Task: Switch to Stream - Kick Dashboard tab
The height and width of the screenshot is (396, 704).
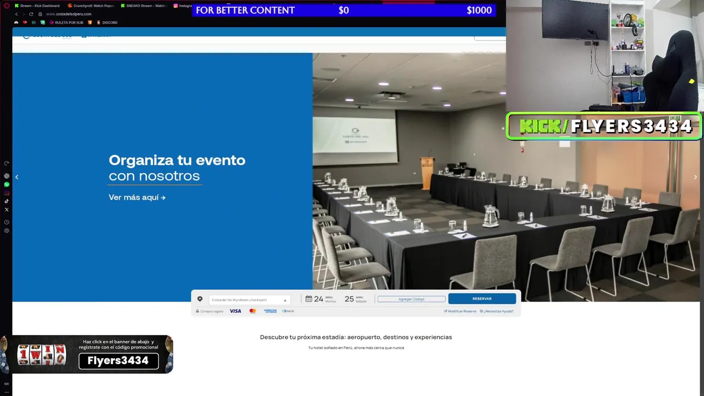Action: point(37,5)
